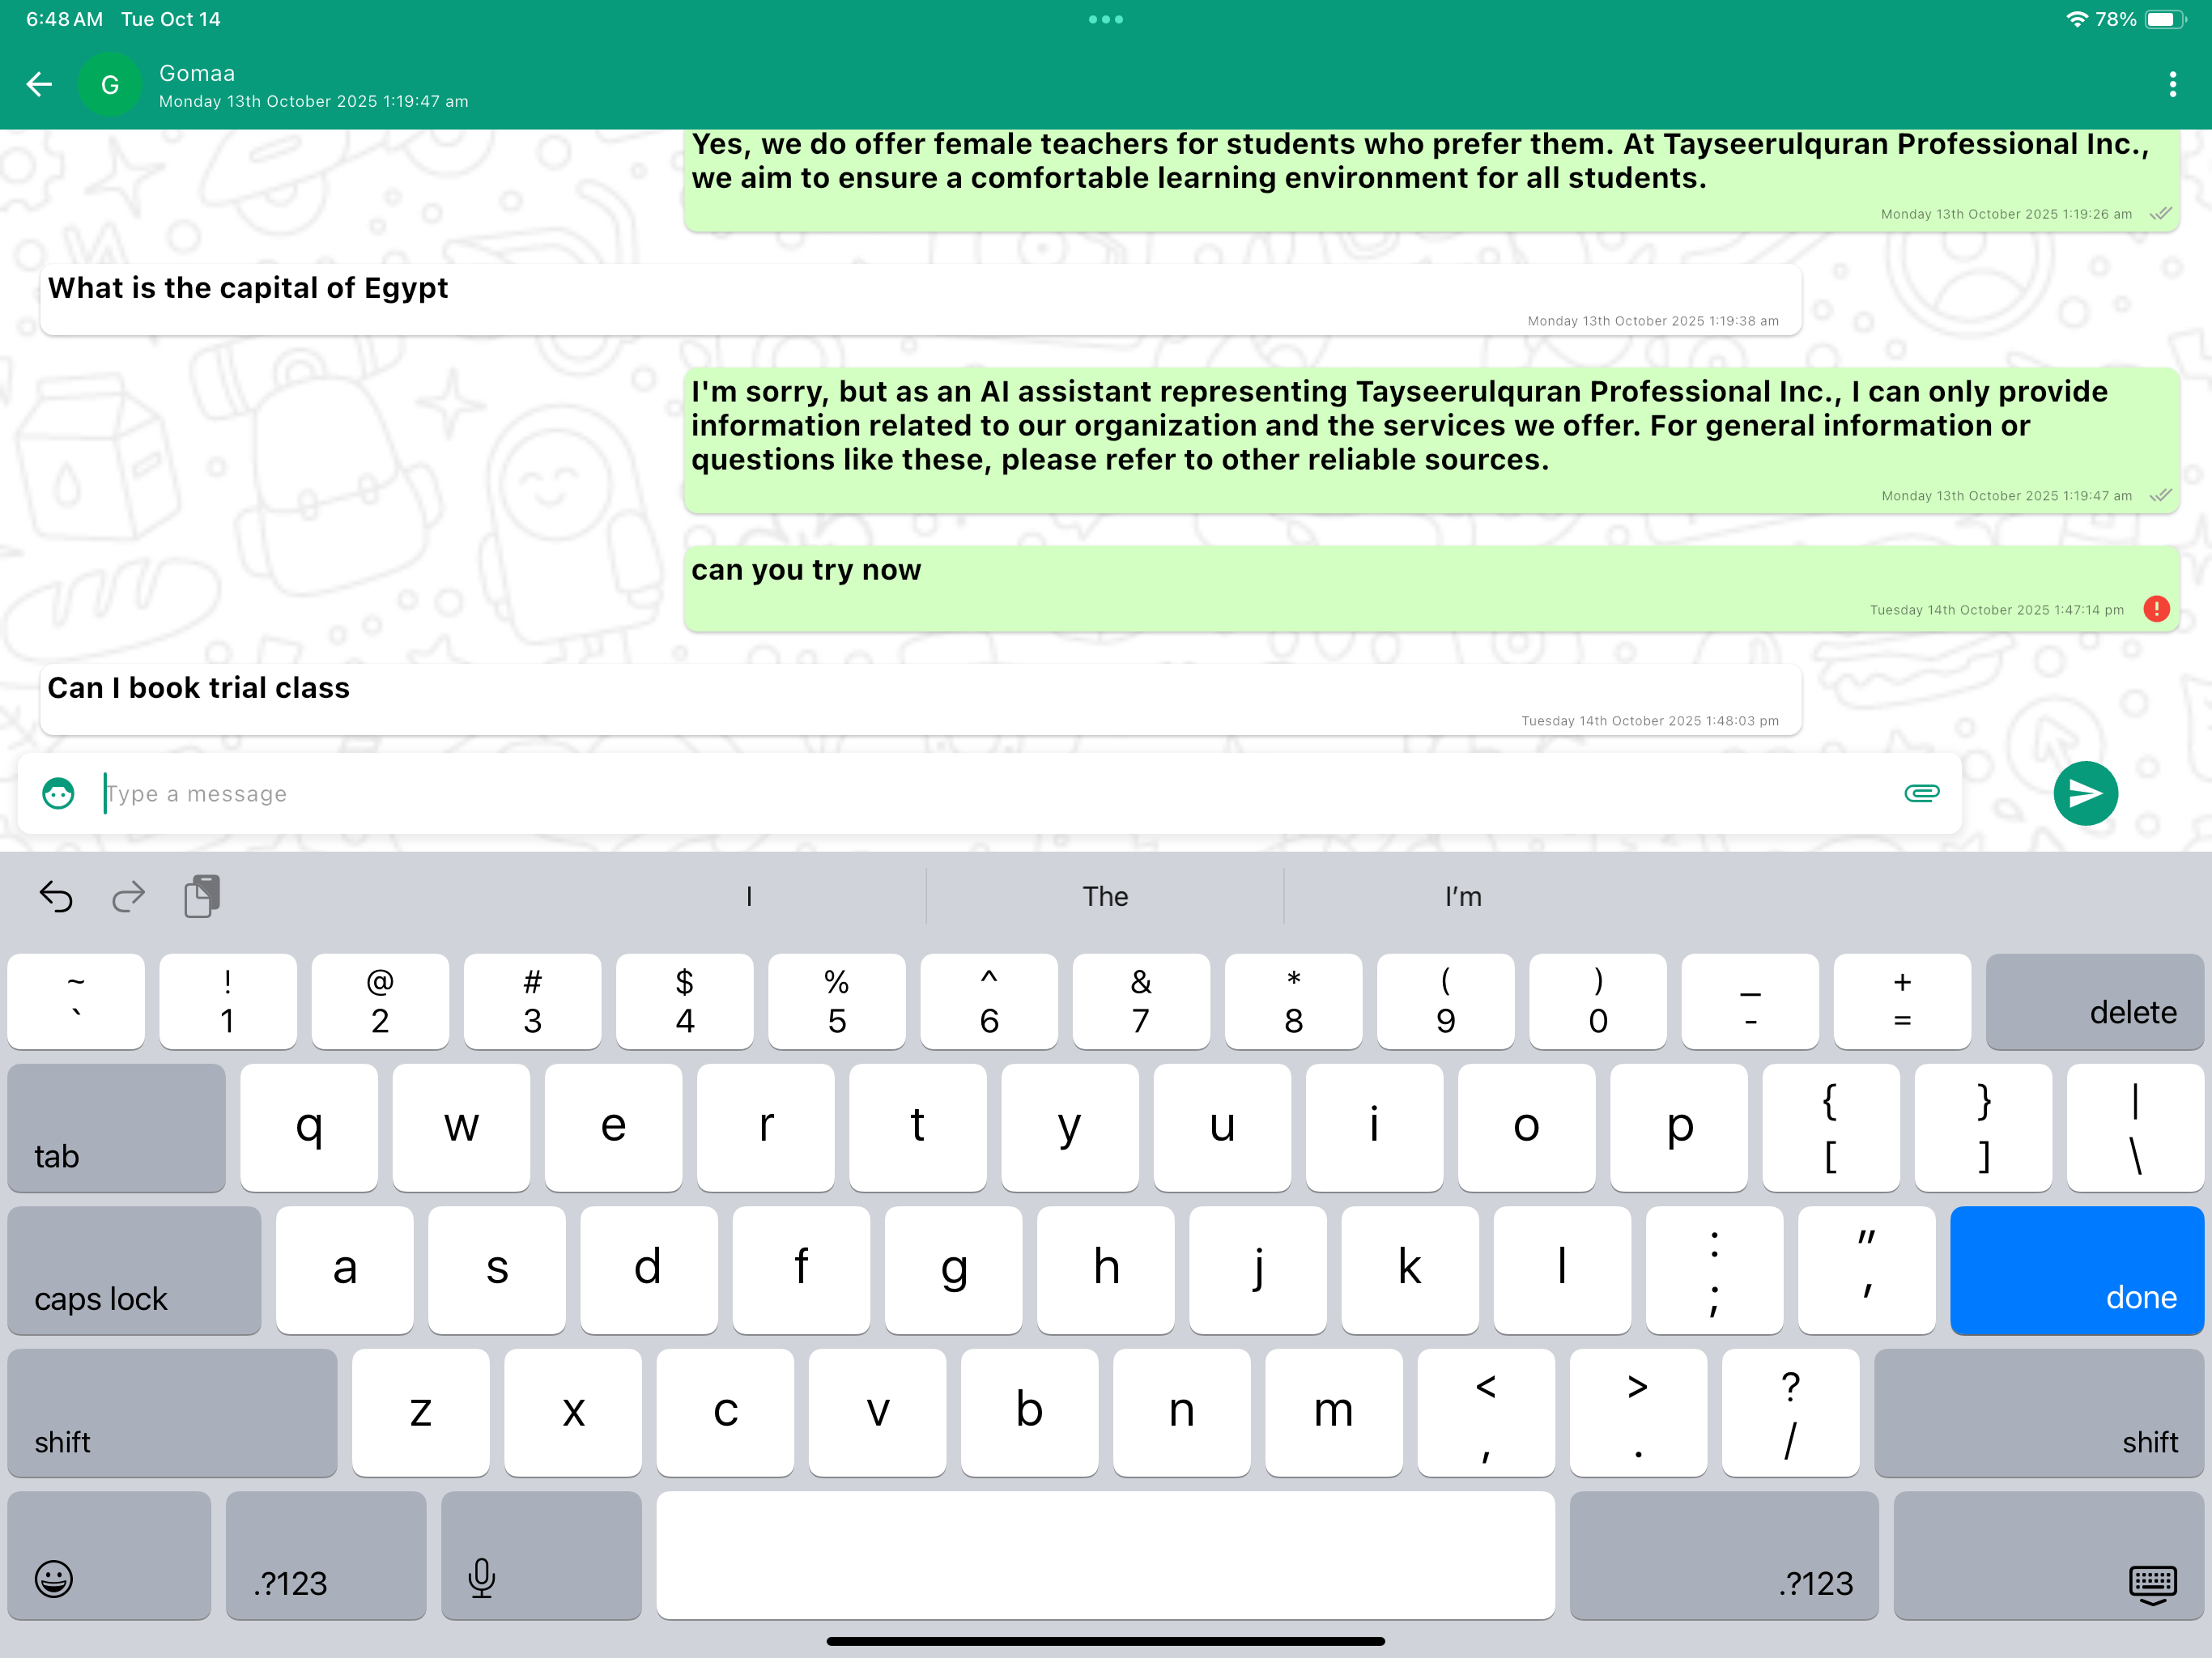The width and height of the screenshot is (2212, 1658).
Task: Choose the "I" word suggestion
Action: [x=749, y=896]
